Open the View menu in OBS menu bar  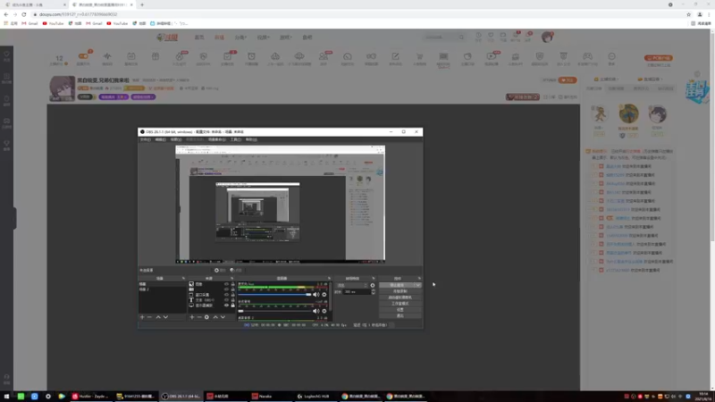(x=176, y=139)
